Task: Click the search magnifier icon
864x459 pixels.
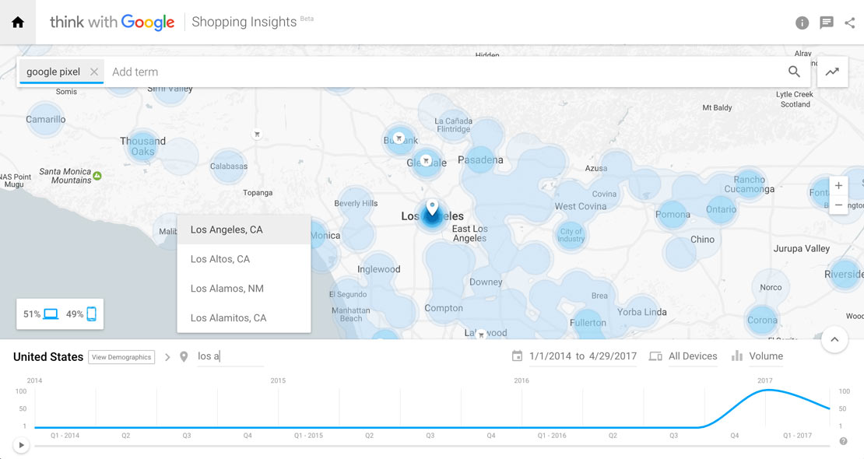Action: pos(794,72)
